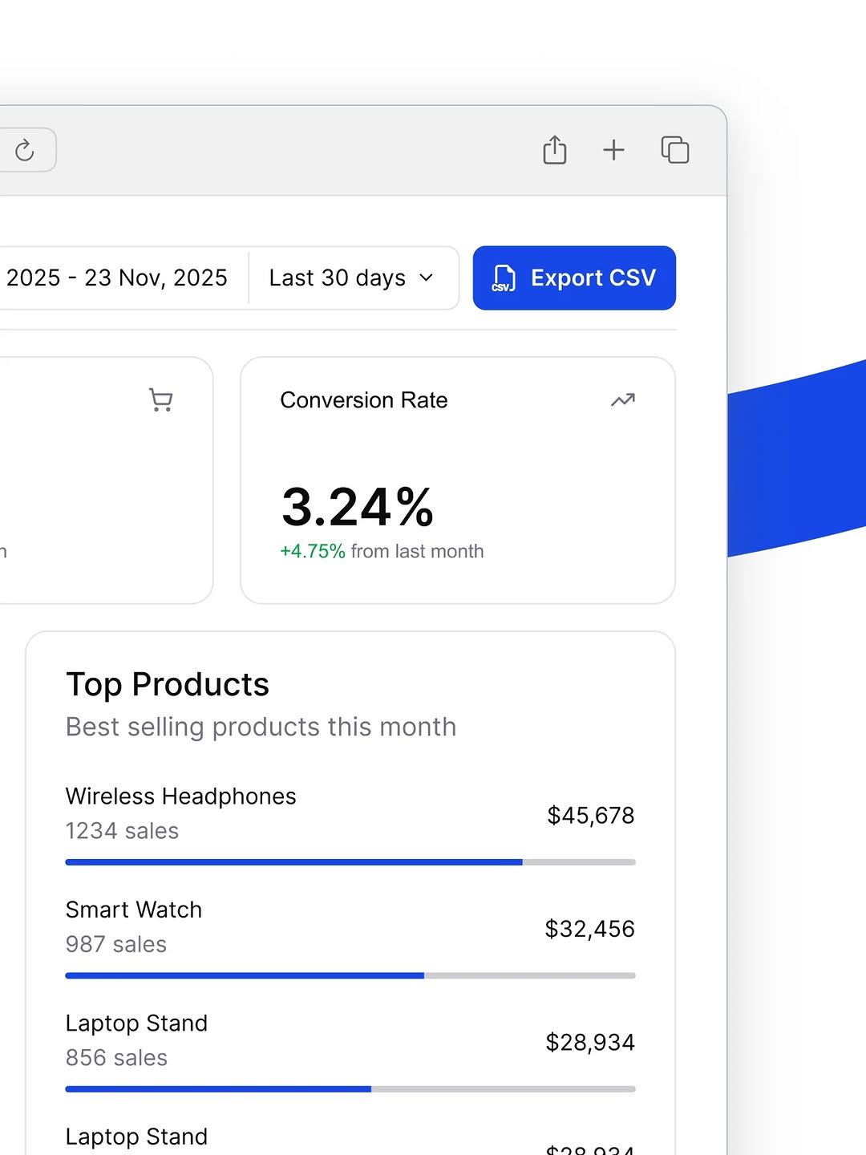
Task: Click the CSV file icon inside Export button
Action: pos(503,278)
